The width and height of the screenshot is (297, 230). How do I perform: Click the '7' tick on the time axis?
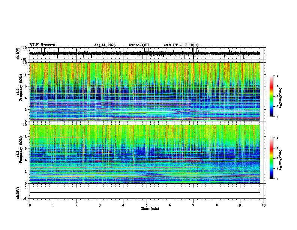(x=193, y=205)
